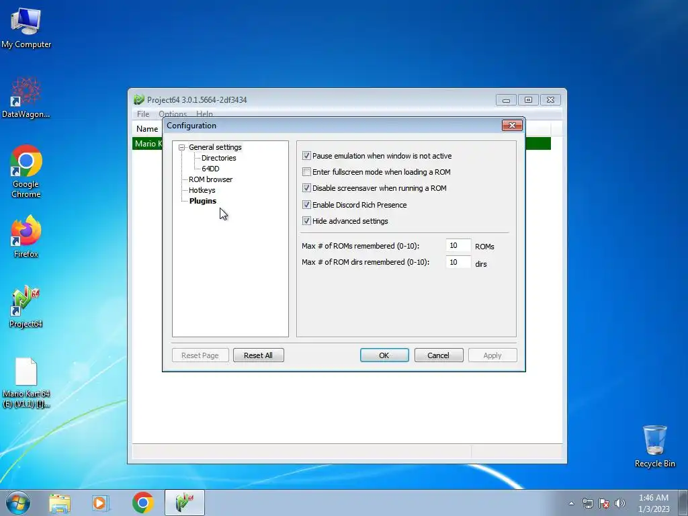The image size is (688, 516).
Task: Click the Max ROMs remembered input field
Action: [458, 246]
